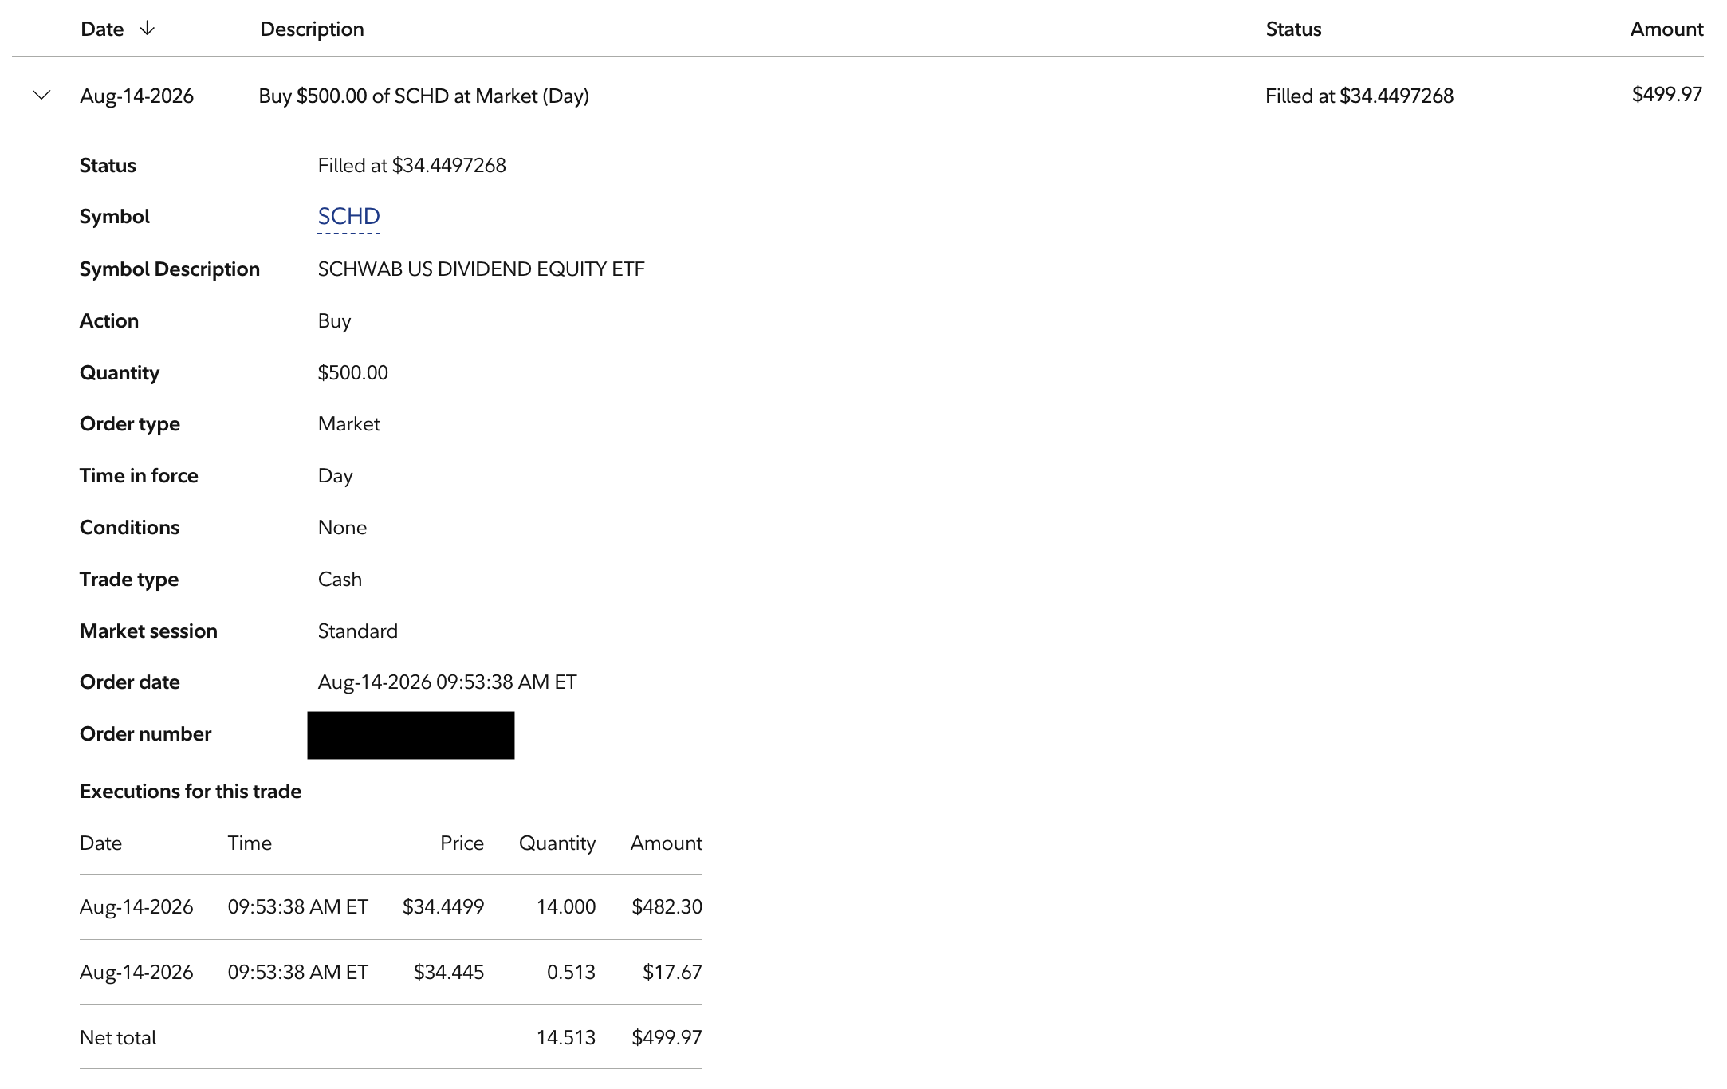This screenshot has width=1727, height=1089.
Task: Click the Market session value 'Standard'
Action: tap(357, 631)
